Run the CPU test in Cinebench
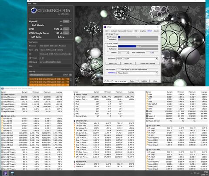 pos(66,29)
